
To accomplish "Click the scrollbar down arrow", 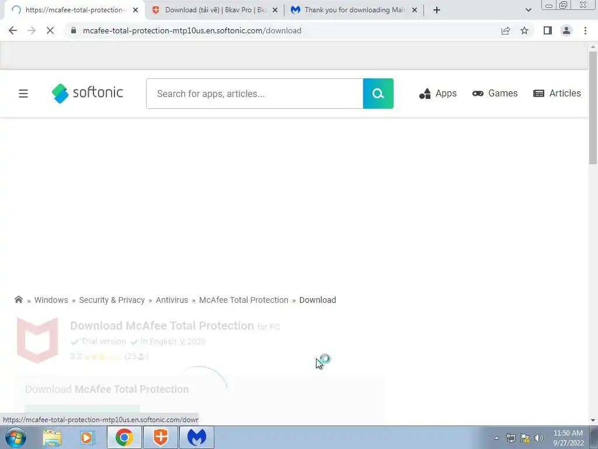I will click(x=593, y=420).
